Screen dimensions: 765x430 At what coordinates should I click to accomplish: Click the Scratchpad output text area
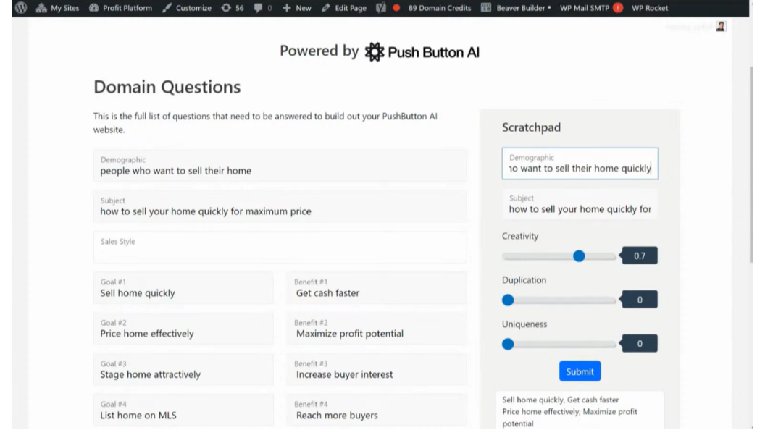580,410
